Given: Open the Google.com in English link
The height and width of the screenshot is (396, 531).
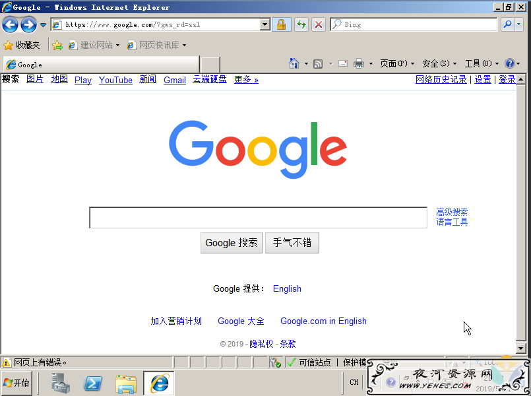Looking at the screenshot, I should coord(323,321).
